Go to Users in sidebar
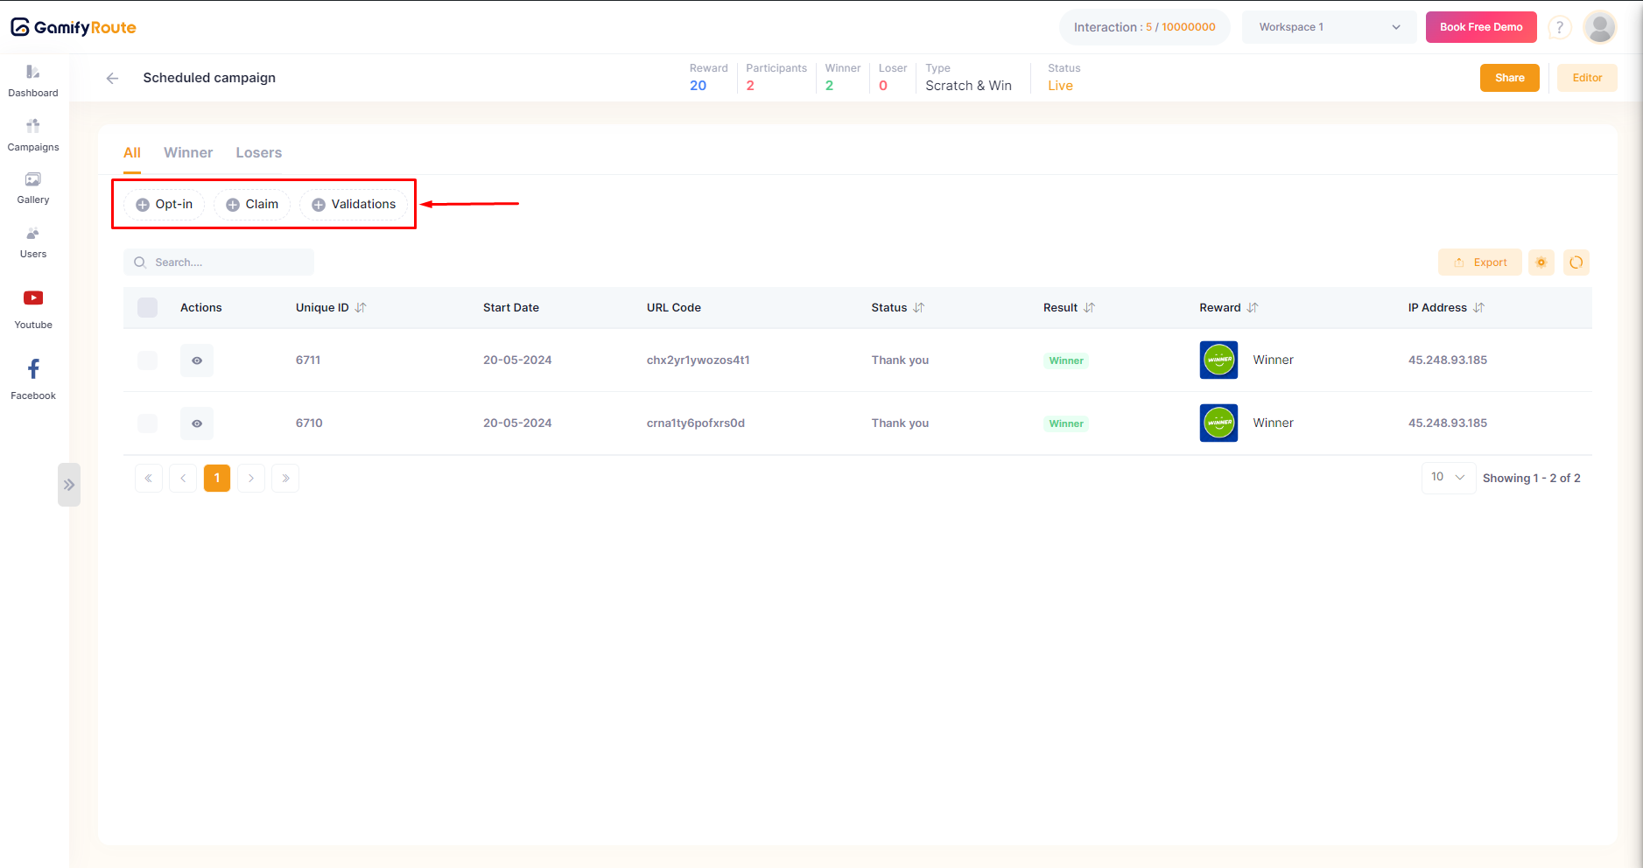Image resolution: width=1643 pixels, height=868 pixels. (x=33, y=242)
